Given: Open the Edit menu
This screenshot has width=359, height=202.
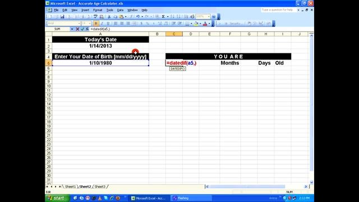Looking at the screenshot, I should click(65, 10).
